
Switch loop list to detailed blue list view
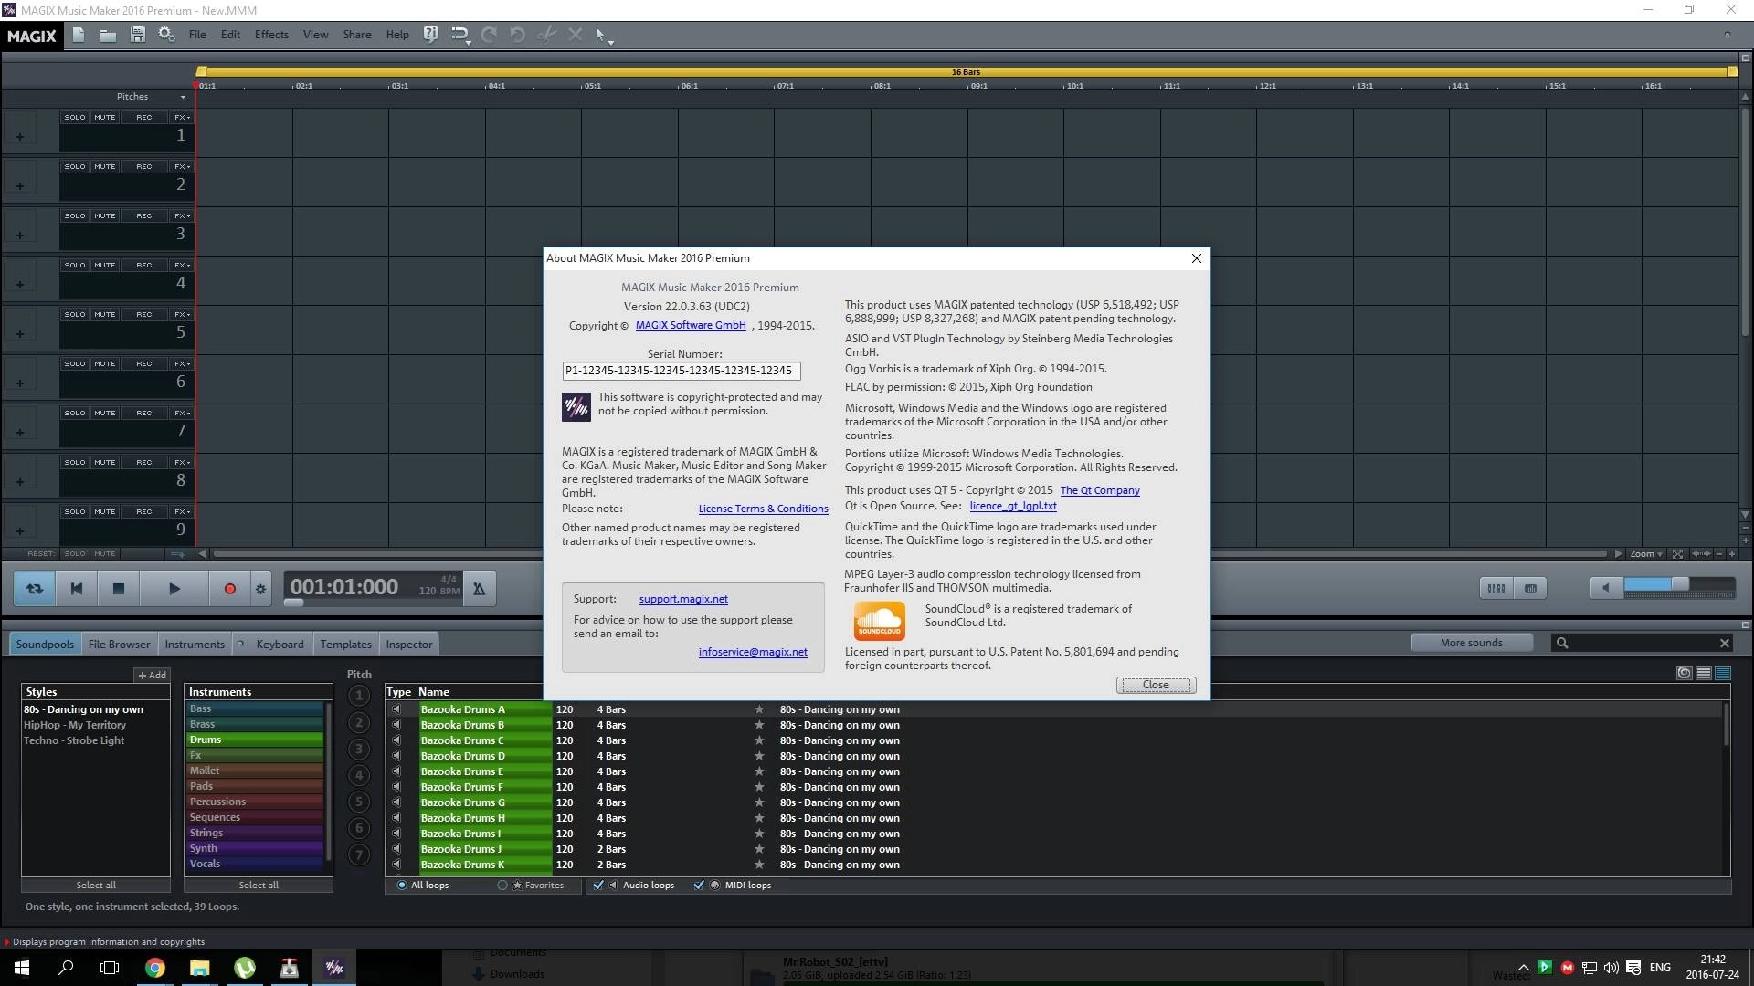click(1723, 674)
